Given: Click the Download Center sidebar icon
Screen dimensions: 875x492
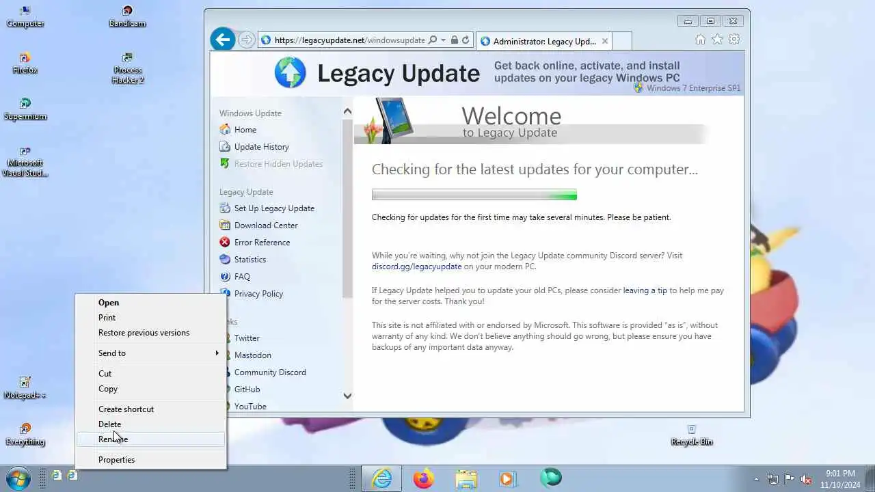Looking at the screenshot, I should pos(225,225).
